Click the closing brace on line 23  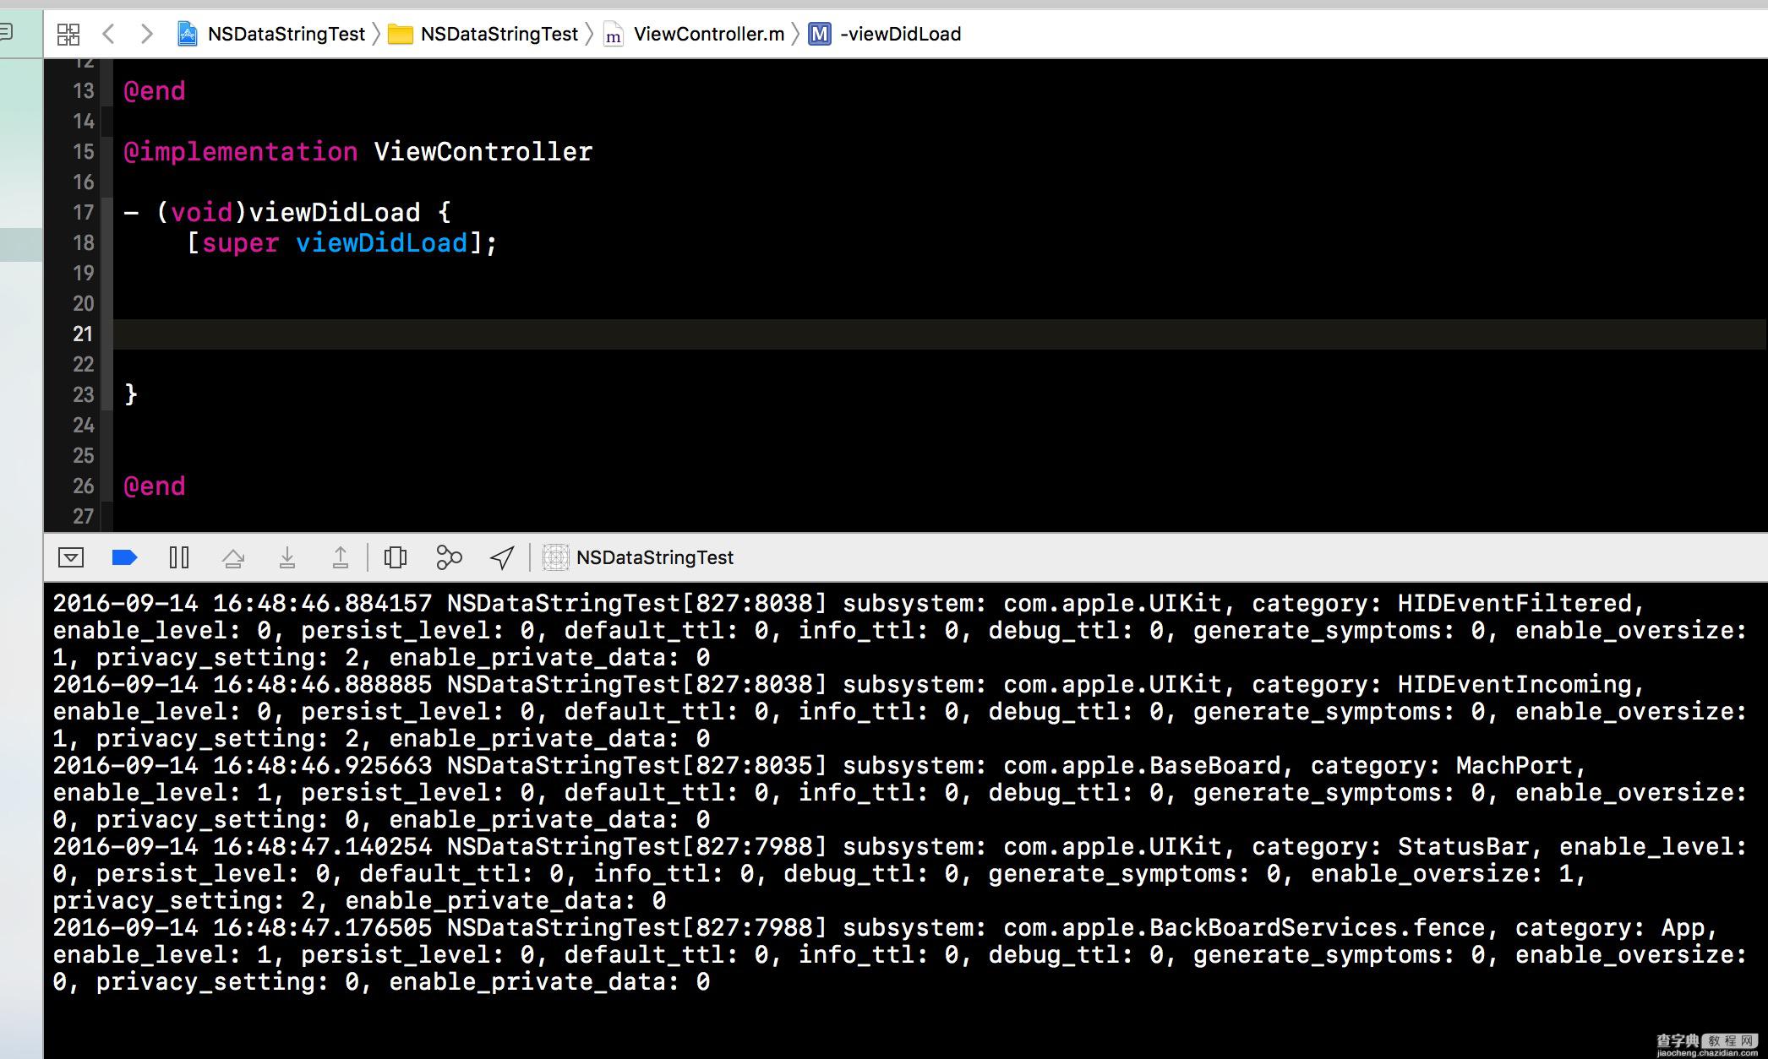point(131,394)
